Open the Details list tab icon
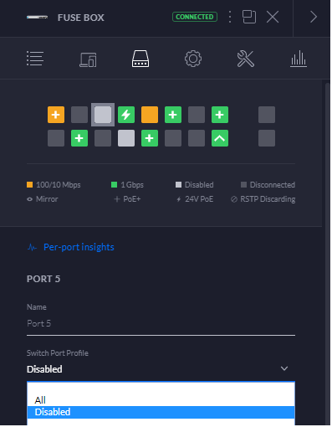Image resolution: width=332 pixels, height=427 pixels. 35,59
